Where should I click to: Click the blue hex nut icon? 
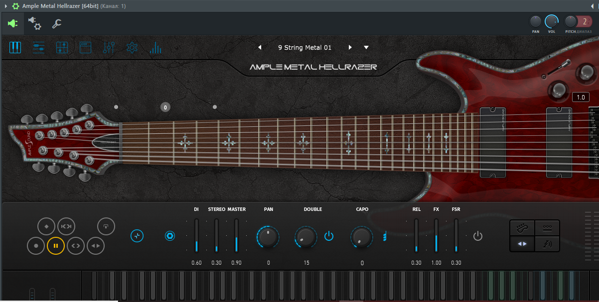[170, 236]
